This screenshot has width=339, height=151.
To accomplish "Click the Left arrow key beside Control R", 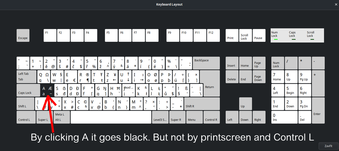I will click(x=232, y=117).
